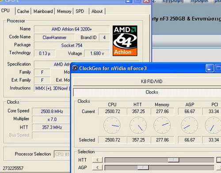The width and height of the screenshot is (221, 173).
Task: Open the Memory tab in CPU-Z
Action: (x=64, y=11)
